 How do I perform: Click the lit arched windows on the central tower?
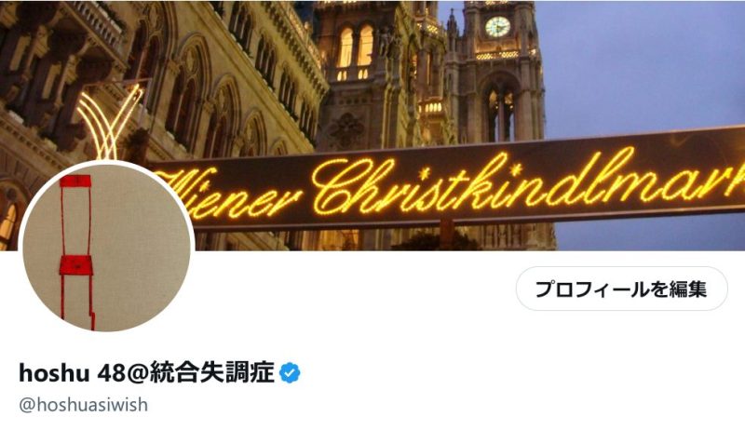tap(356, 47)
